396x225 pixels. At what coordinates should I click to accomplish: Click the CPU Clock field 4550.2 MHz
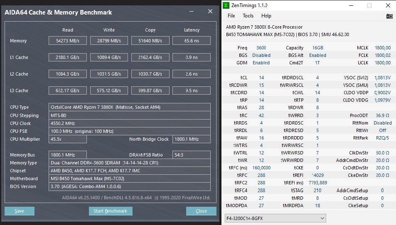click(x=130, y=123)
